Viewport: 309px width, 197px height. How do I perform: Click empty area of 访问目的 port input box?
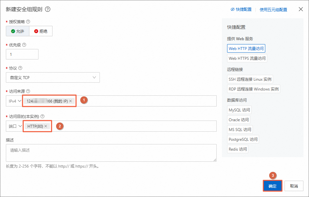click(134, 126)
